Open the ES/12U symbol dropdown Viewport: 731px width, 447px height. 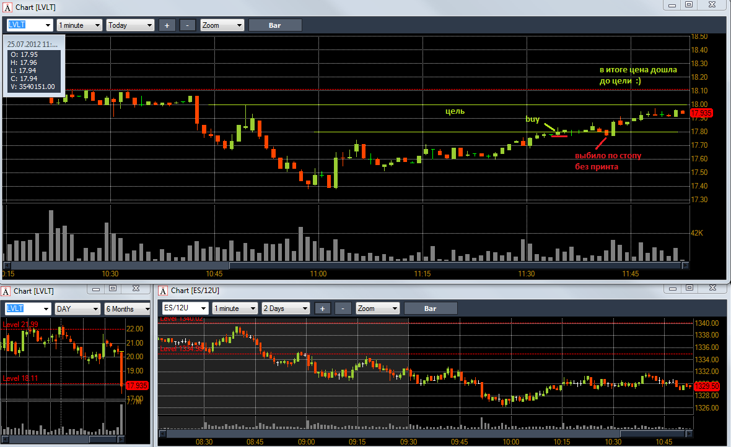[x=185, y=309]
